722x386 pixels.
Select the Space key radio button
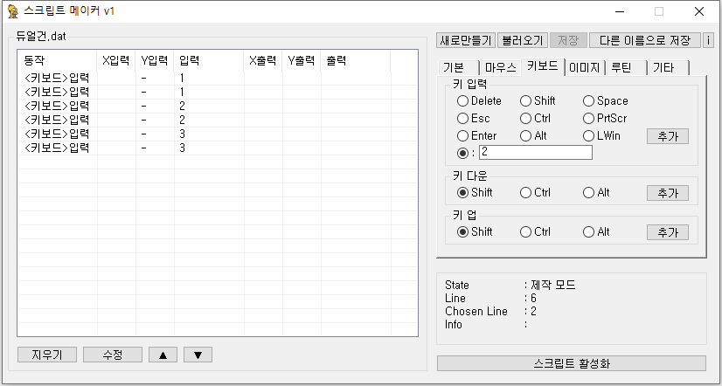606,100
